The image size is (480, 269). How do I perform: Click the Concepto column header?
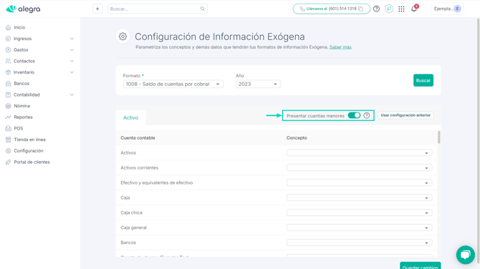pos(297,138)
